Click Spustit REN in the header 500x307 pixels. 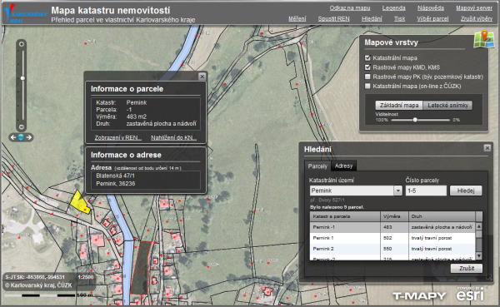click(x=333, y=19)
